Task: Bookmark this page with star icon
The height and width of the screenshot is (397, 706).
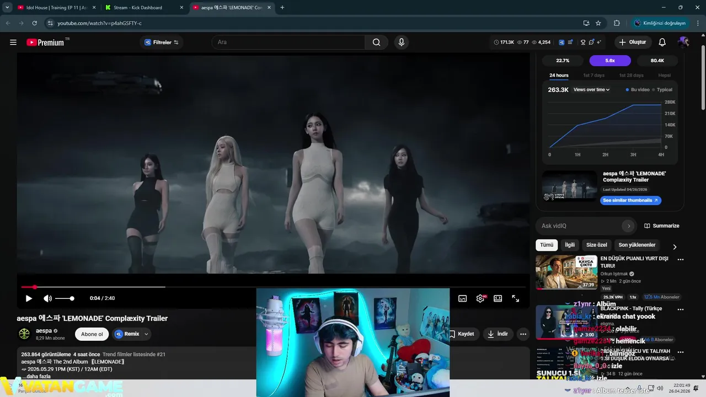Action: click(x=598, y=23)
